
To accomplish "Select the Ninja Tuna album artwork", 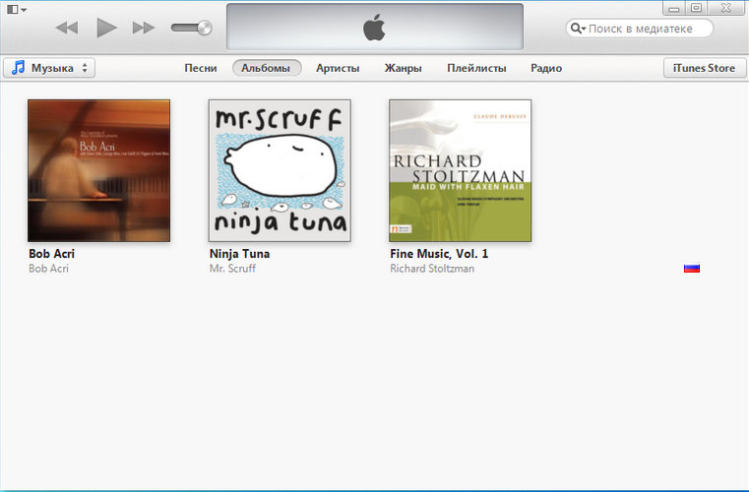I will (280, 170).
